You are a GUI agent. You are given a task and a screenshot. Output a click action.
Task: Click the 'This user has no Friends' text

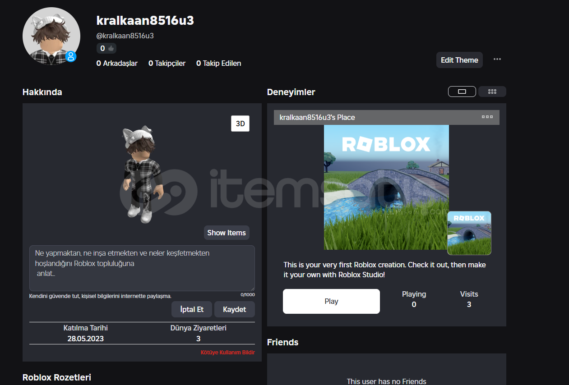(386, 381)
